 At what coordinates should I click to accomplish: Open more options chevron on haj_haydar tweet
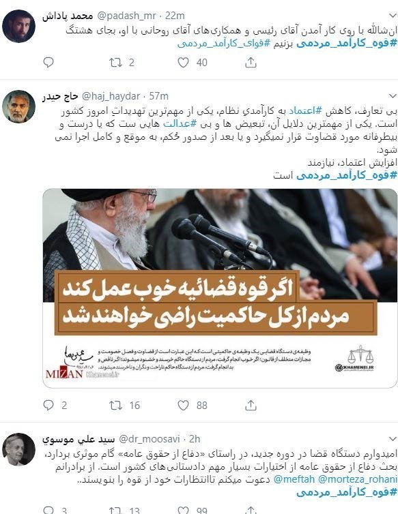tap(393, 96)
